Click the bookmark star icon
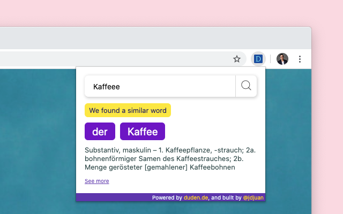 [237, 59]
